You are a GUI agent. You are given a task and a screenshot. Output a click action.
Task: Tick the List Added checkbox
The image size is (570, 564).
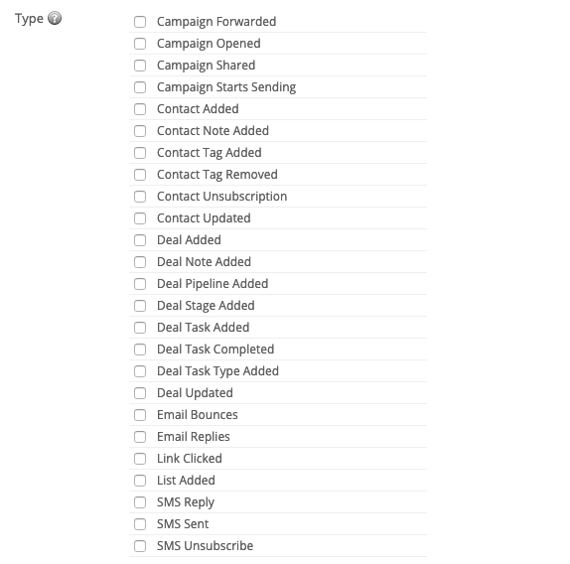click(140, 481)
